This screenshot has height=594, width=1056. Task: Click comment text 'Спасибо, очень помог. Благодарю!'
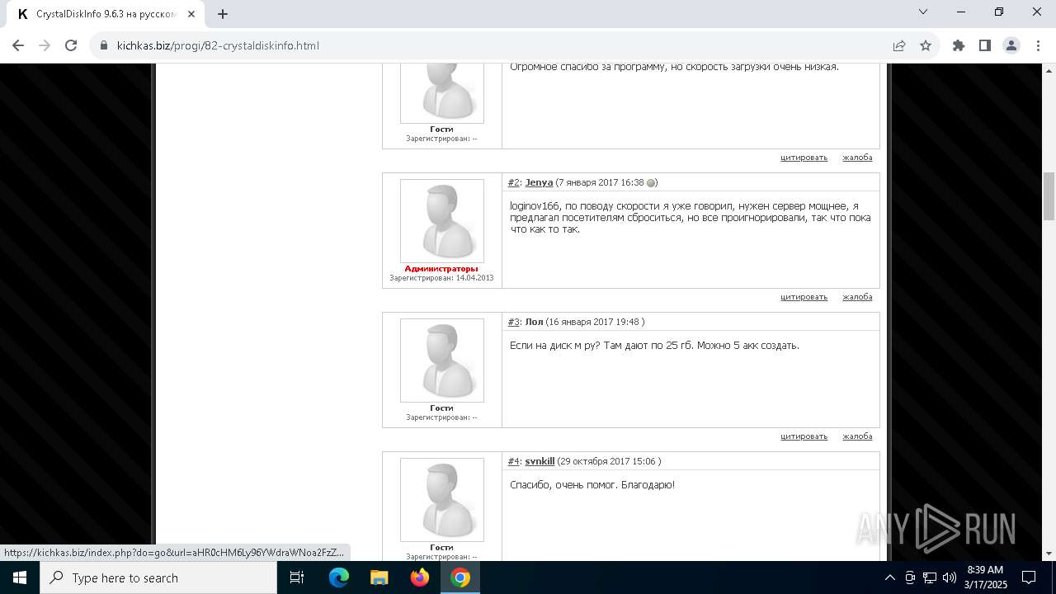tap(592, 485)
